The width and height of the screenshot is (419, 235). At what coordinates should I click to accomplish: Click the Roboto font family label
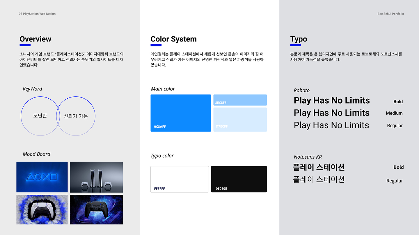coord(302,90)
